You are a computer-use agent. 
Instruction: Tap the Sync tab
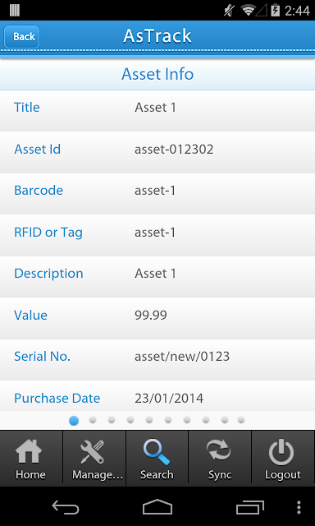tap(220, 459)
